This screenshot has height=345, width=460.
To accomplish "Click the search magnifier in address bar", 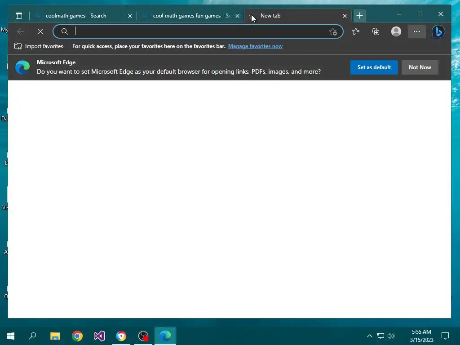I will pos(65,31).
